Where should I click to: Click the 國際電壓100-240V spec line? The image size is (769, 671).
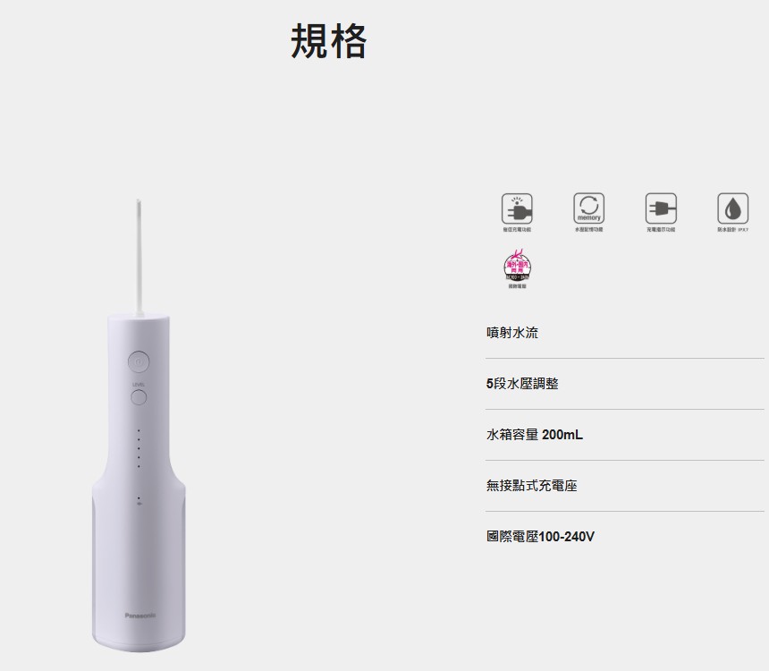[540, 537]
